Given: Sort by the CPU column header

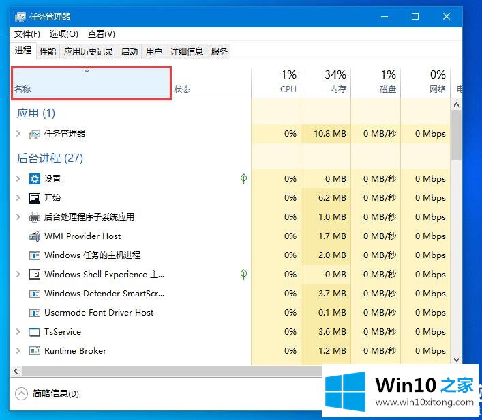Looking at the screenshot, I should coord(276,83).
